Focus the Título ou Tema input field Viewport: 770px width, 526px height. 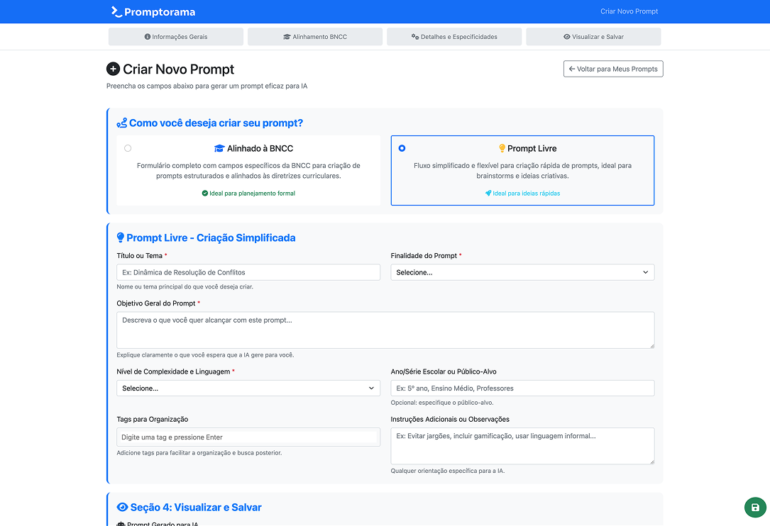click(x=248, y=272)
